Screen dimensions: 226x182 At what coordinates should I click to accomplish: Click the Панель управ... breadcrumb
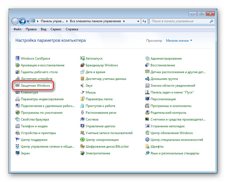(52, 21)
